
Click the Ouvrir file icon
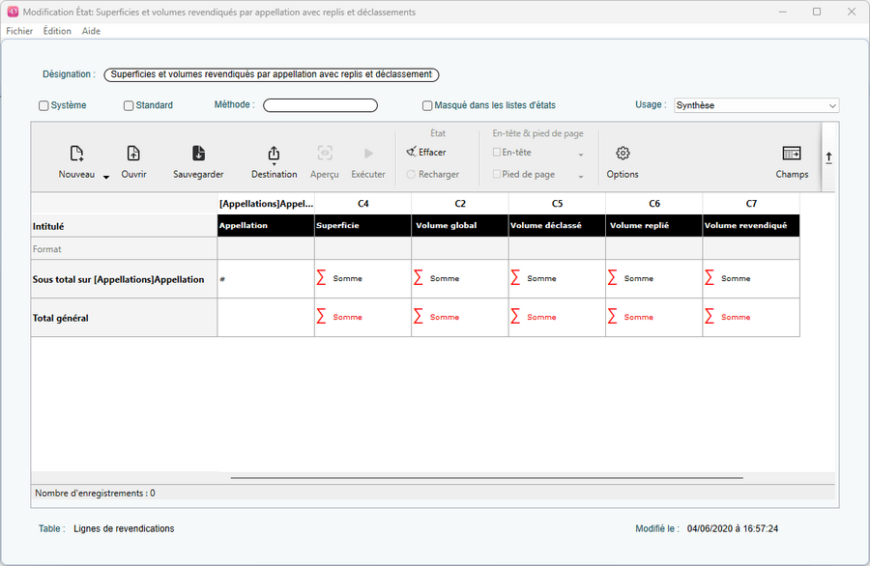point(133,154)
